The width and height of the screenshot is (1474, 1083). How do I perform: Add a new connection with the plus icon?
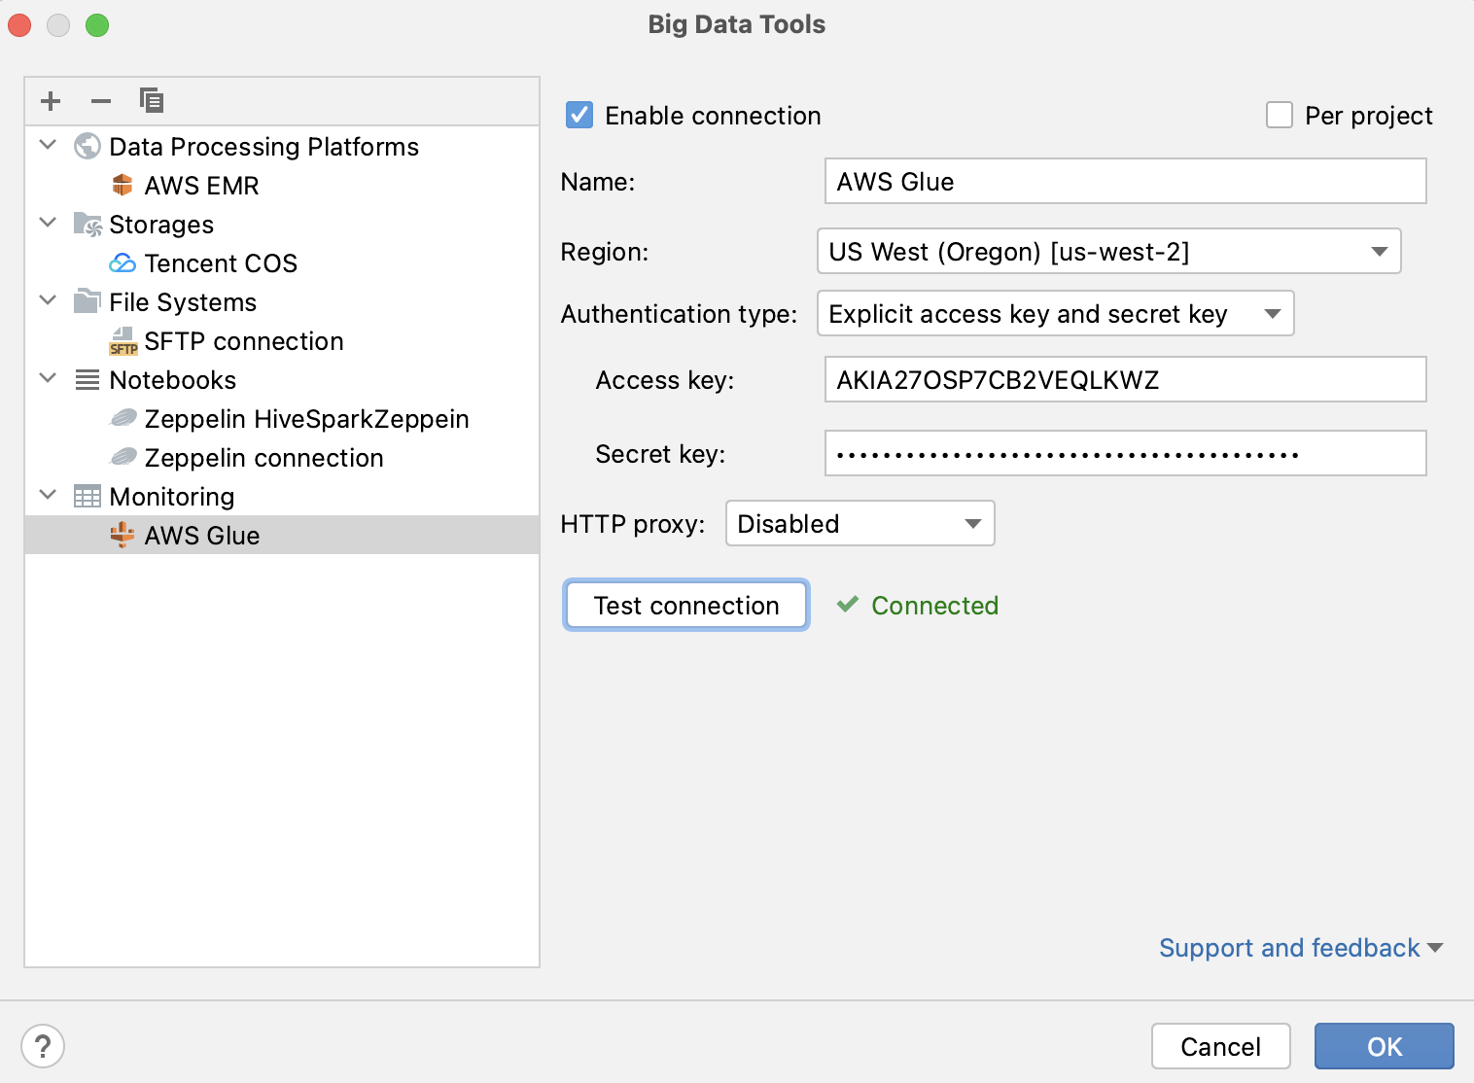tap(51, 100)
